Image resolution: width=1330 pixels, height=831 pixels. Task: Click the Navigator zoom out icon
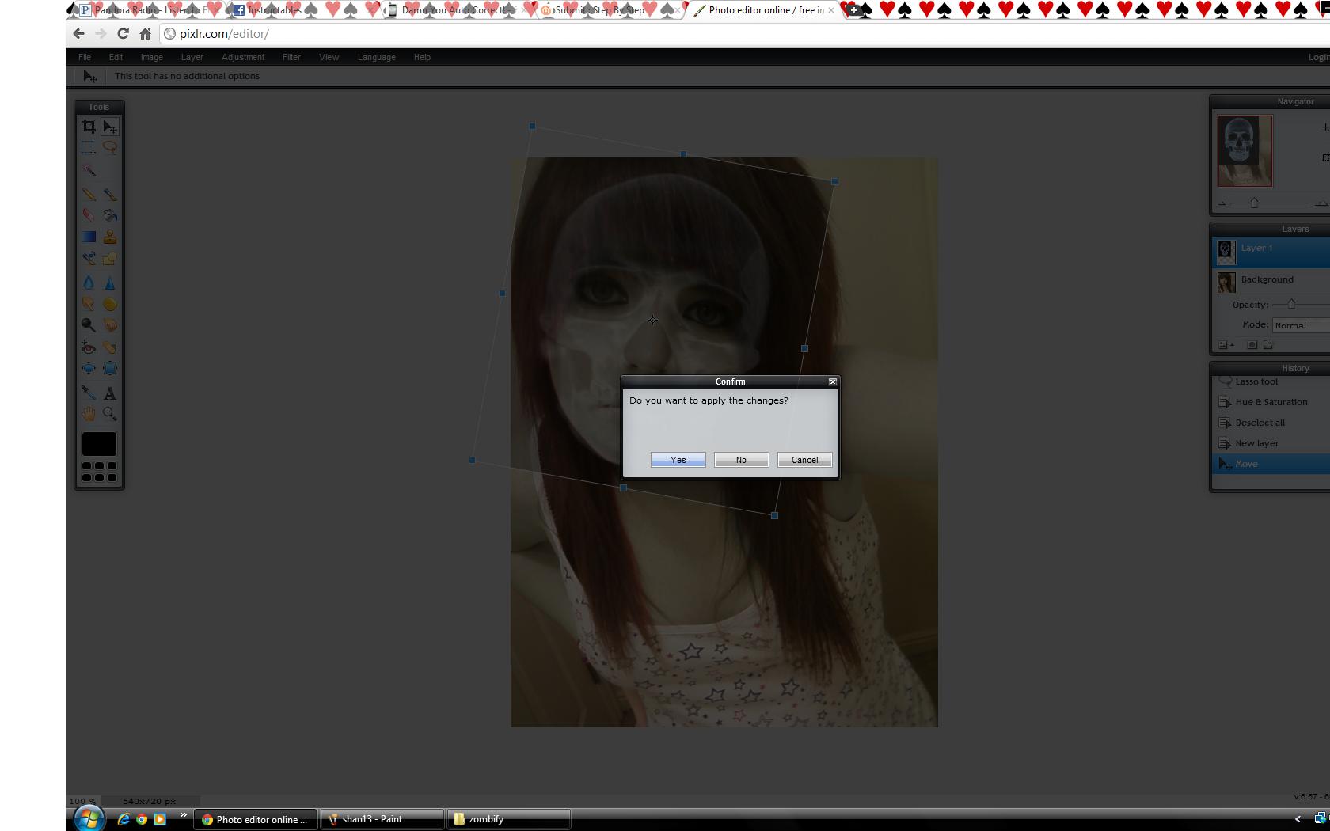pos(1222,204)
